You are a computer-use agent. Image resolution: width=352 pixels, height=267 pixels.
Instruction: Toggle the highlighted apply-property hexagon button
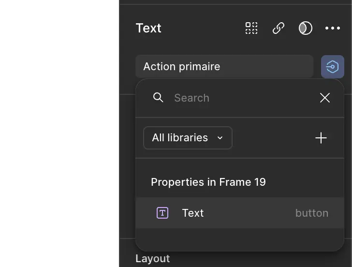[x=333, y=67]
